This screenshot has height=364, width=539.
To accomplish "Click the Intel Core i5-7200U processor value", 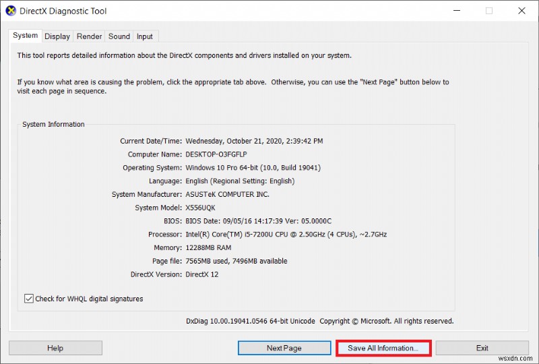I will (286, 235).
